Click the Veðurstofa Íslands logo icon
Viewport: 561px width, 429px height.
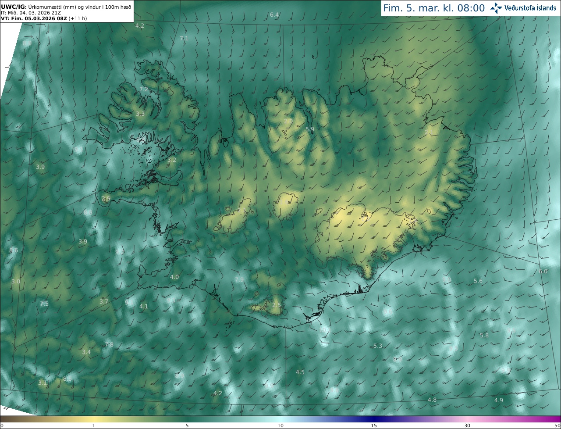pos(496,7)
